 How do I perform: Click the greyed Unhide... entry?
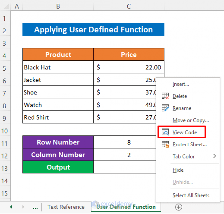pyautogui.click(x=188, y=182)
